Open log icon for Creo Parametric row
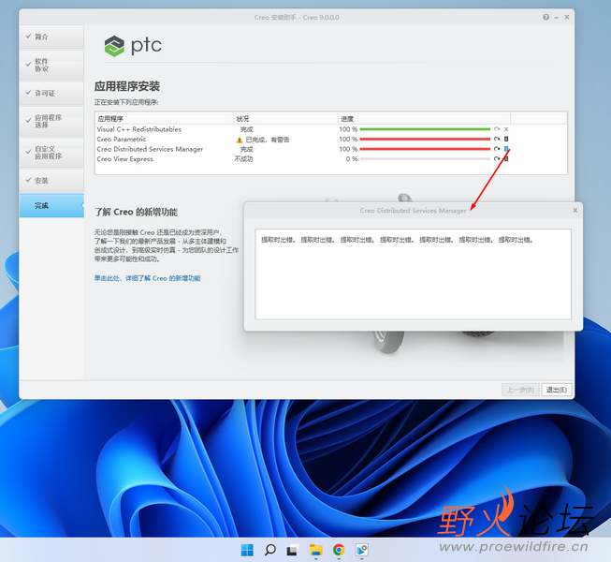The image size is (611, 562). pyautogui.click(x=506, y=139)
